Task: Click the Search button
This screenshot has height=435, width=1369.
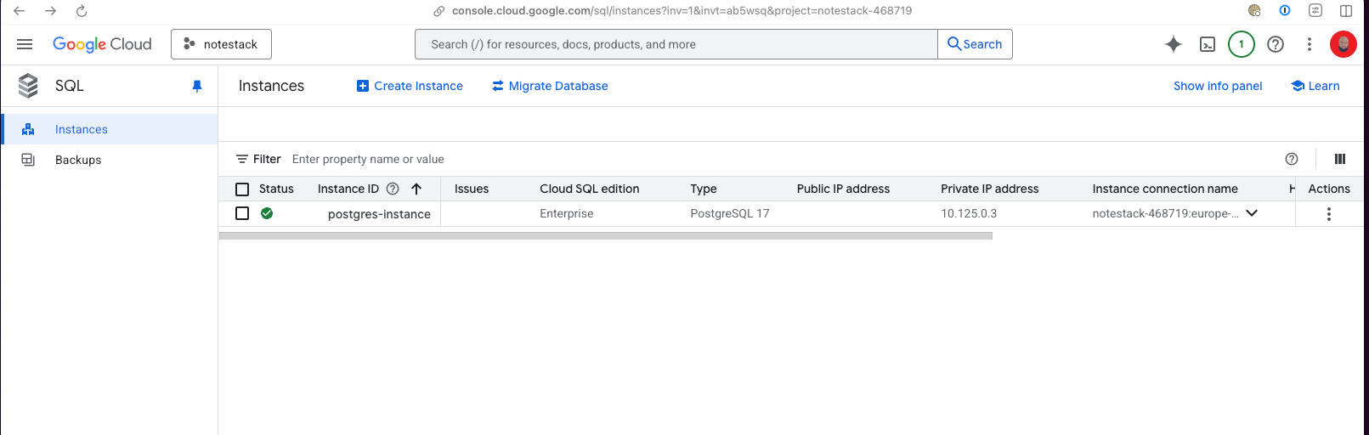Action: (975, 44)
